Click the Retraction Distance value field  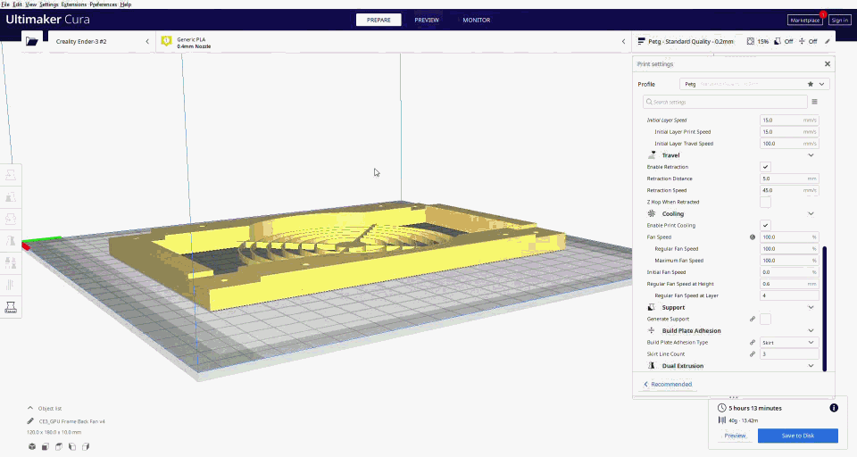789,179
